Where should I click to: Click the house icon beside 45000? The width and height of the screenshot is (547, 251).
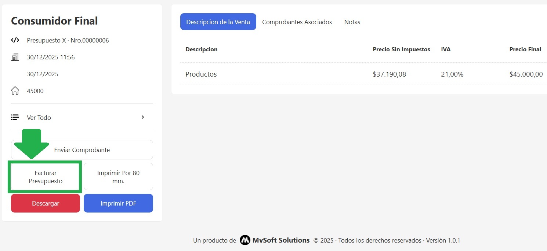coord(15,91)
